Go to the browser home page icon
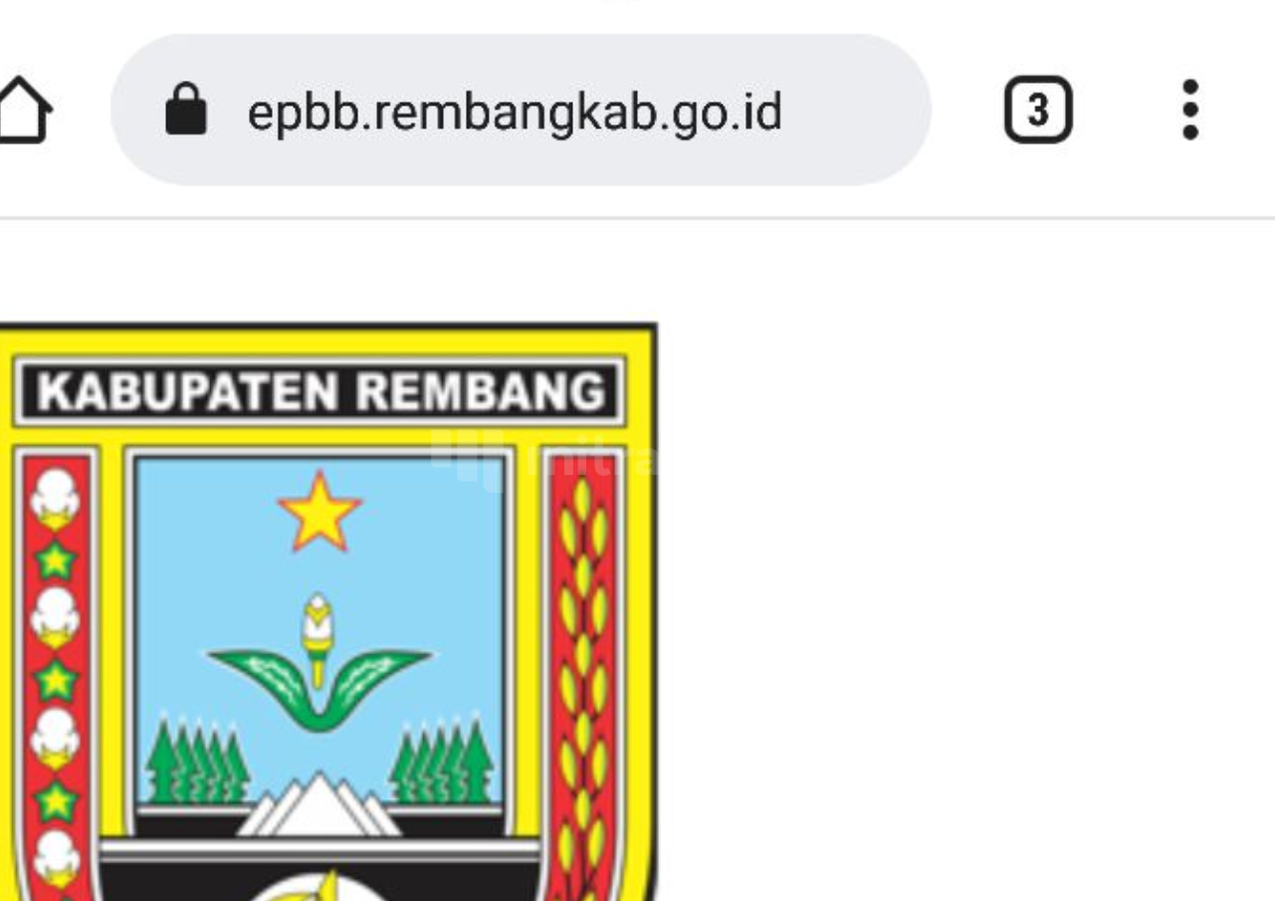Image resolution: width=1275 pixels, height=901 pixels. click(22, 110)
